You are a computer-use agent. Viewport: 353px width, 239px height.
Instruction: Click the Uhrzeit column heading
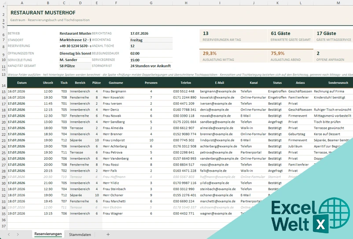[48, 83]
